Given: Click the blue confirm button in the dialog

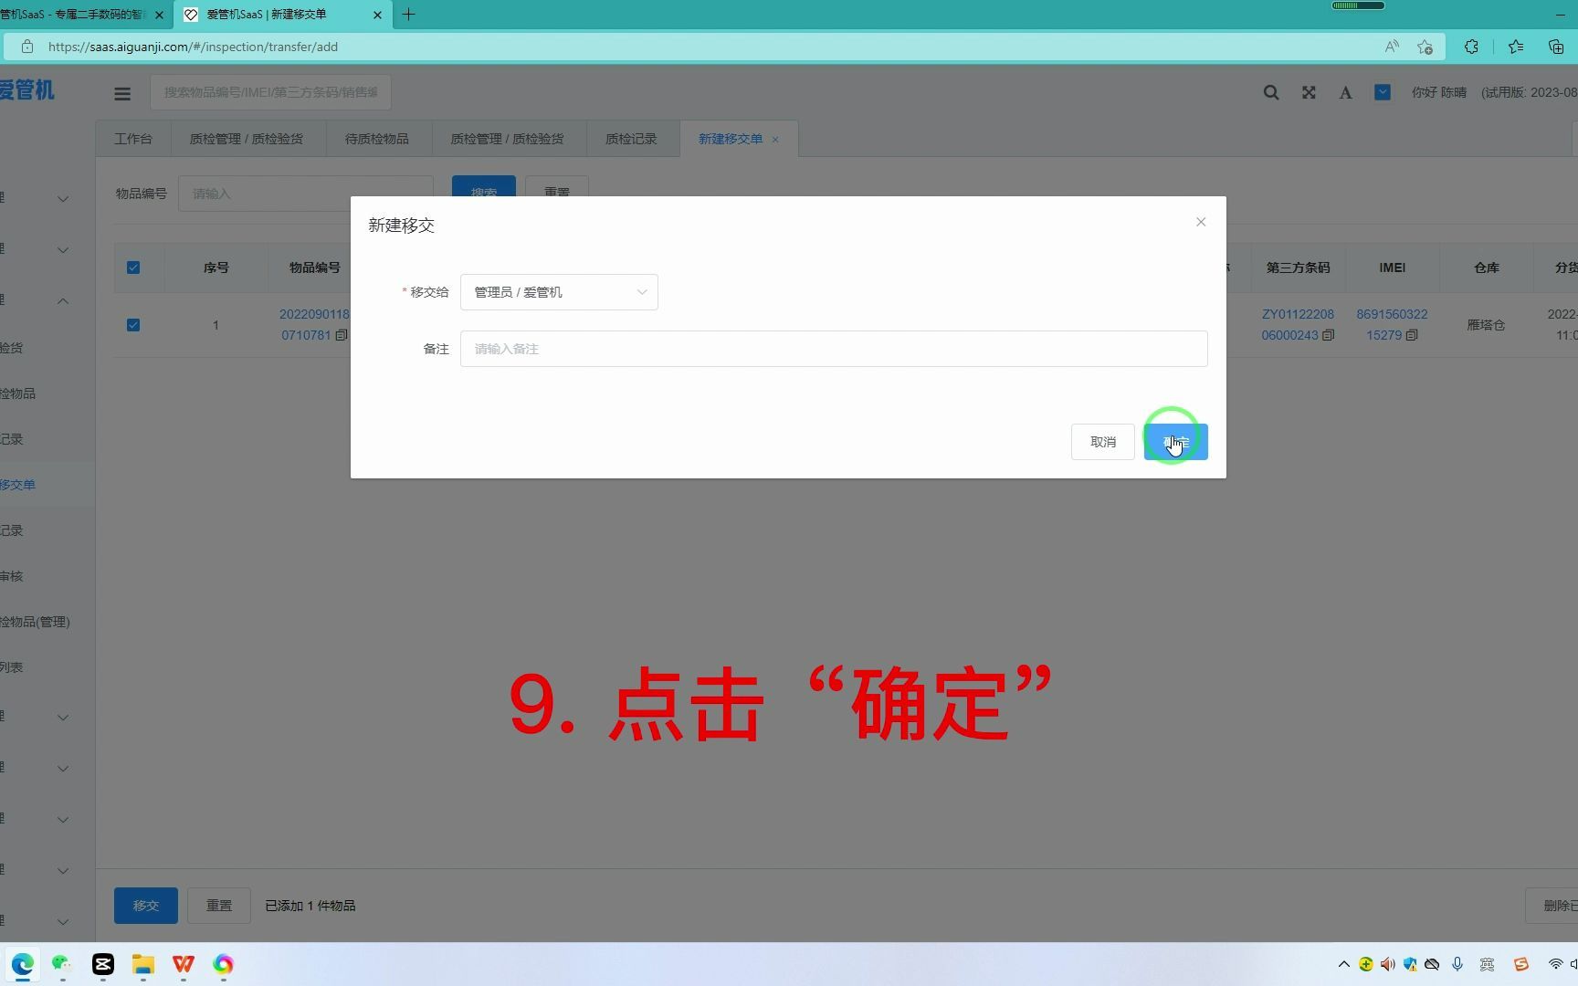Looking at the screenshot, I should (1175, 442).
